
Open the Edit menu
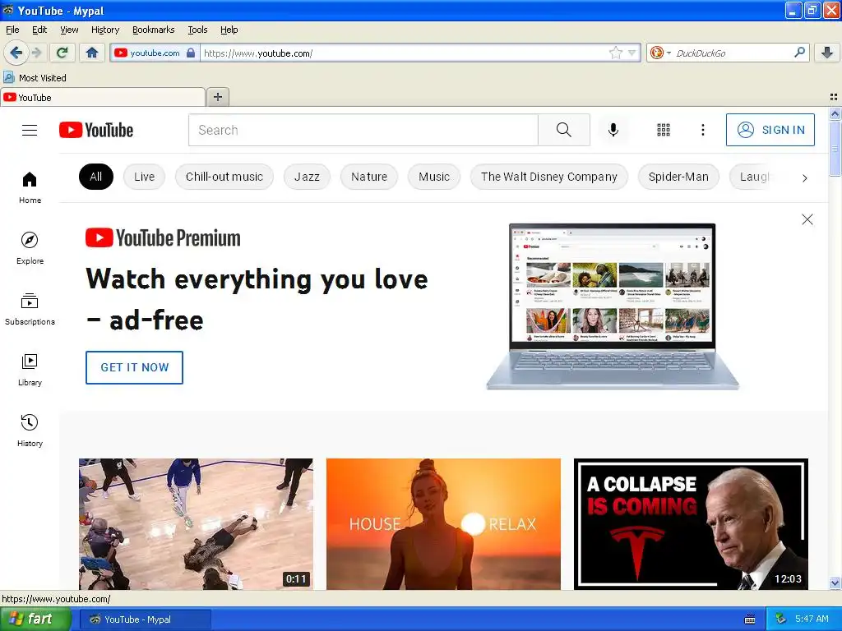39,30
